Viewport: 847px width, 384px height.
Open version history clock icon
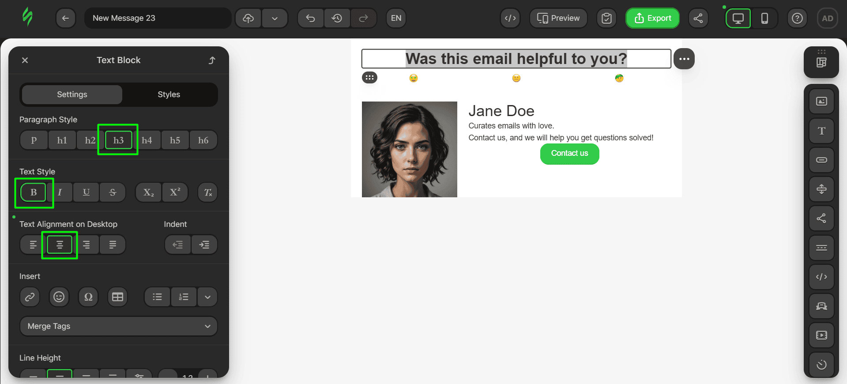point(337,18)
